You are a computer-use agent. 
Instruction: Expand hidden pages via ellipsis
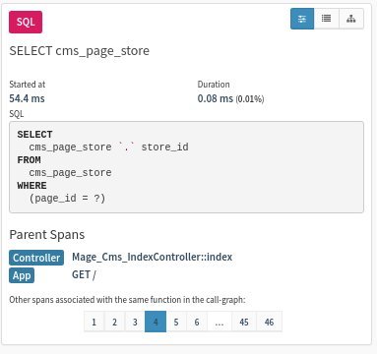tap(220, 322)
